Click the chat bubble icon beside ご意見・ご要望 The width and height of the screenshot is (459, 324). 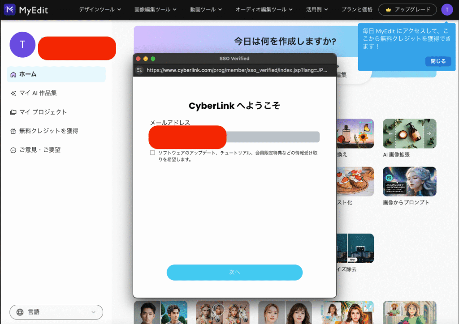[13, 150]
